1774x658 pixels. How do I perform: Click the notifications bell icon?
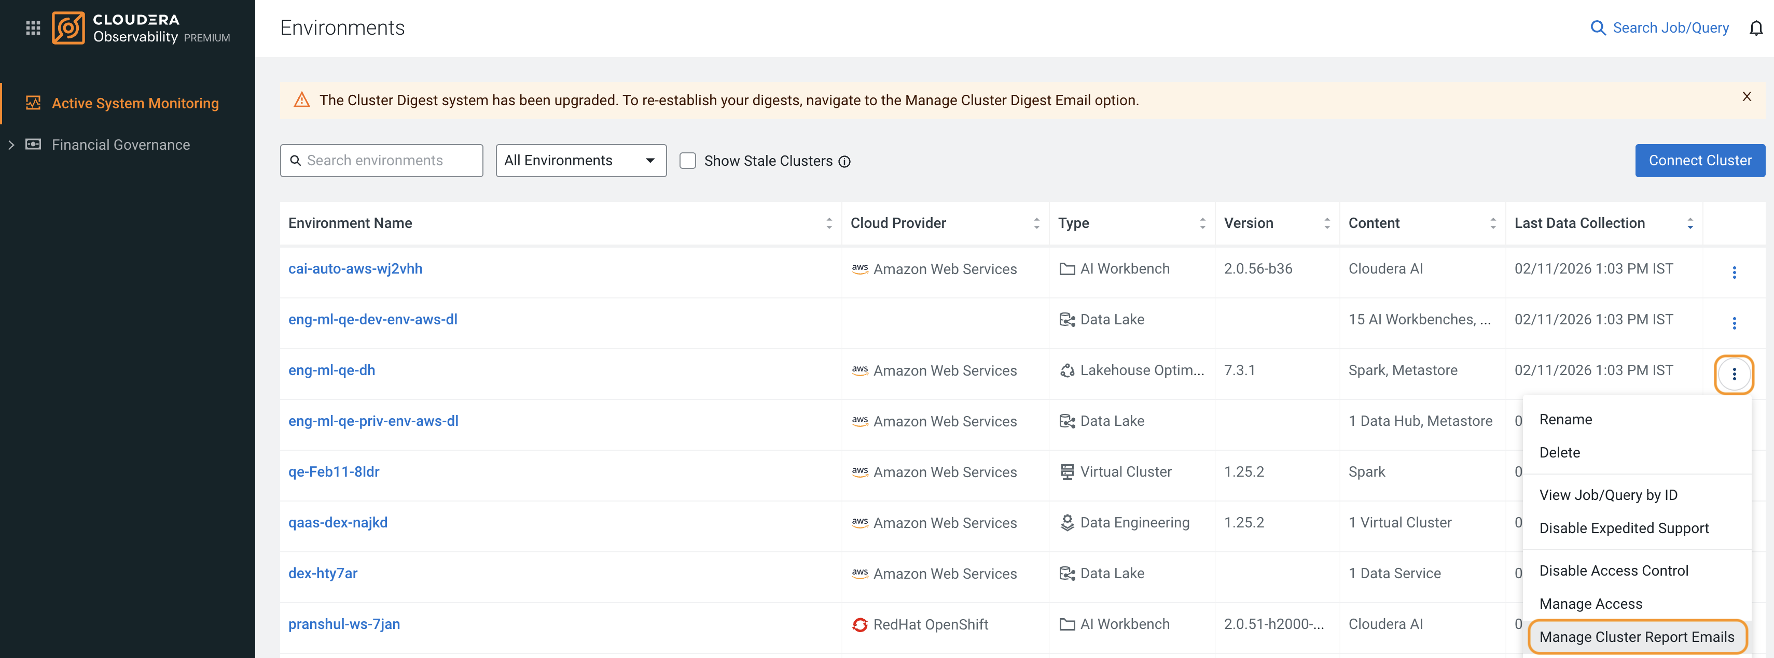click(1755, 28)
